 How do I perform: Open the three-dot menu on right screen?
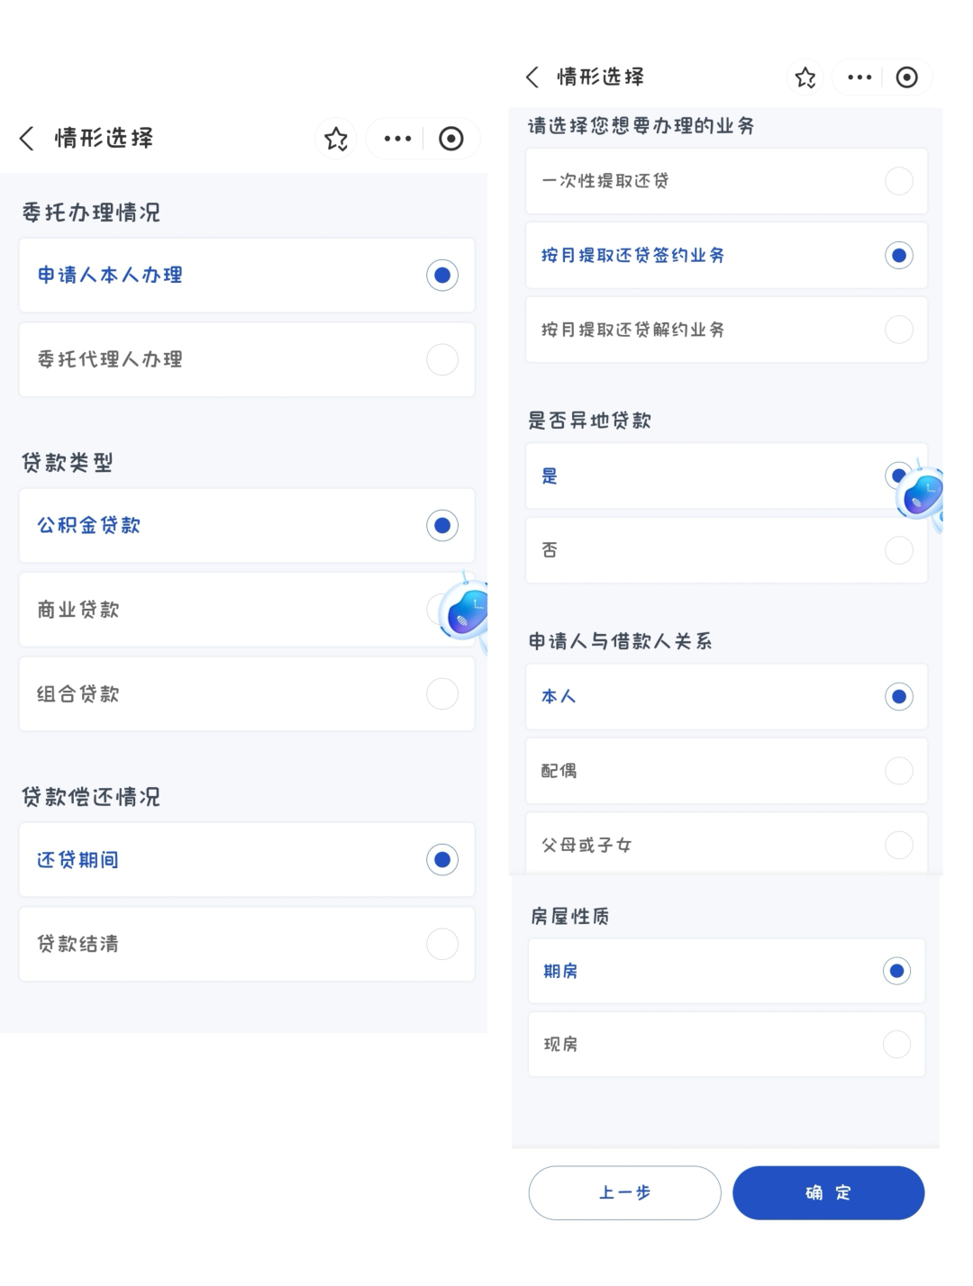[x=859, y=77]
